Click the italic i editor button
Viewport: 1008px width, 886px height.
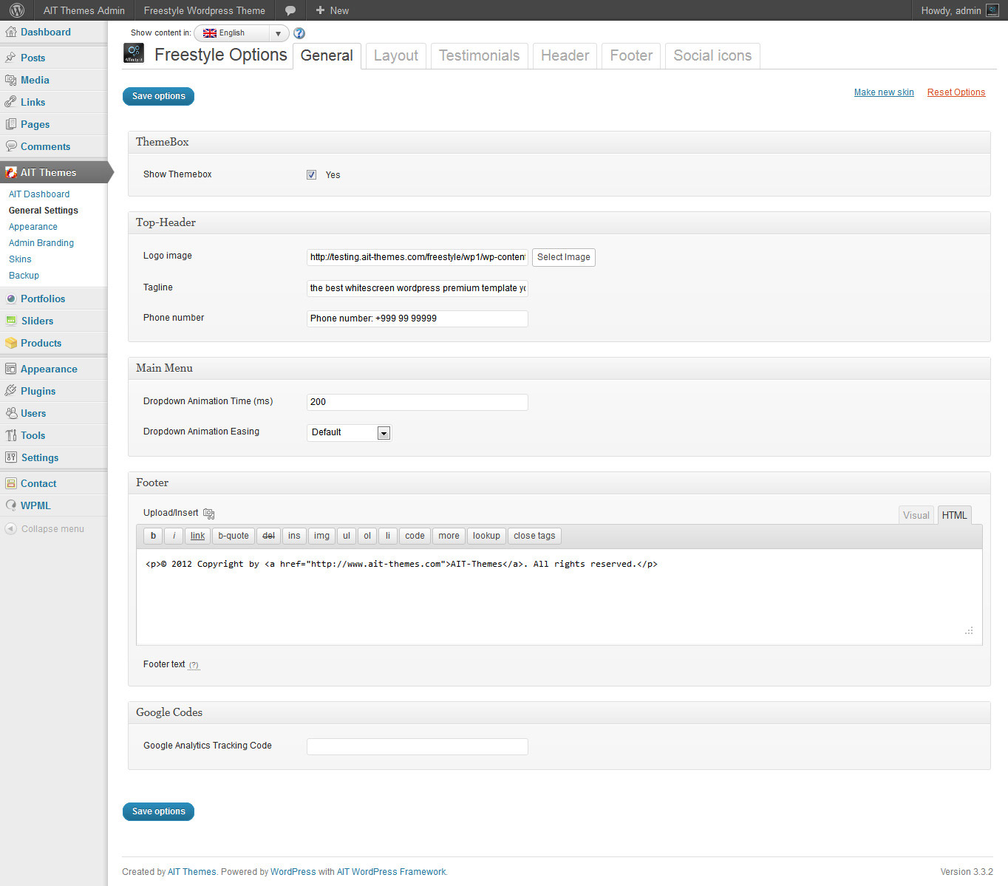[x=174, y=536]
